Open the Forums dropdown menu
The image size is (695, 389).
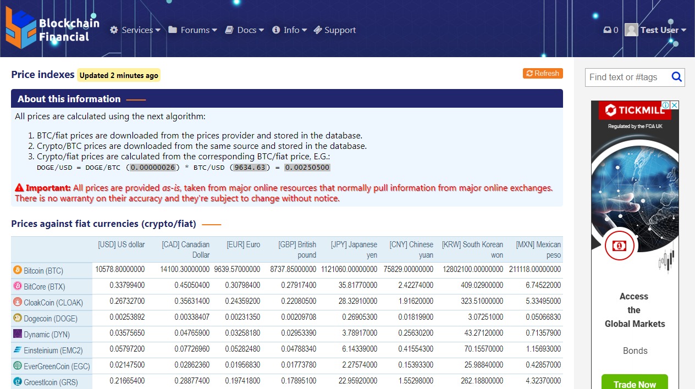192,30
